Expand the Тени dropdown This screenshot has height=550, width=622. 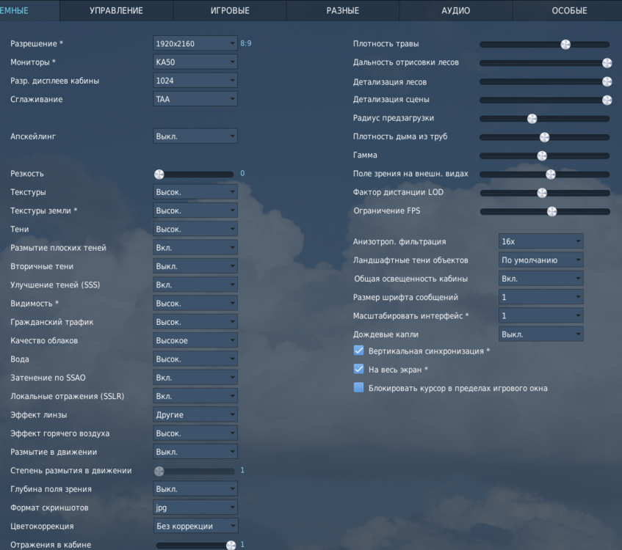pos(195,229)
